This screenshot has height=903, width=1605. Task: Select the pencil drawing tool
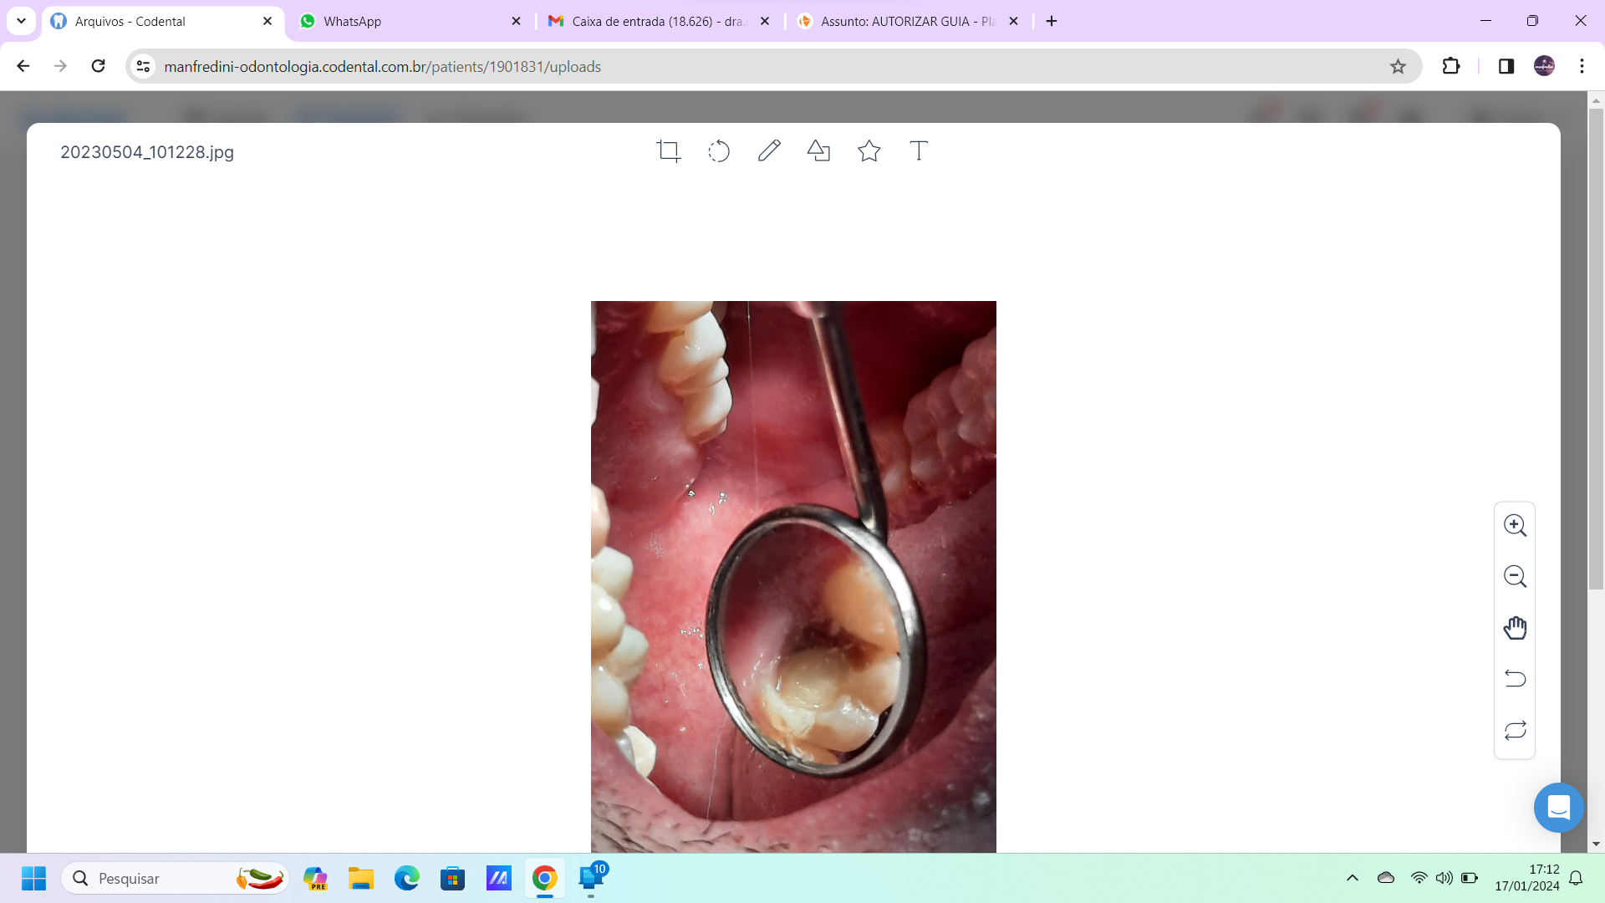coord(769,150)
